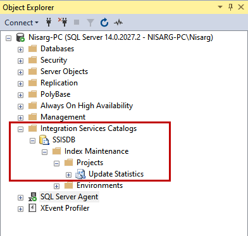
Task: Click the Integration Services Catalogs folder icon
Action: [x=32, y=128]
